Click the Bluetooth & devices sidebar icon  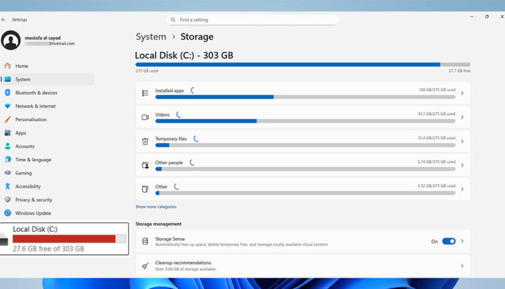7,93
